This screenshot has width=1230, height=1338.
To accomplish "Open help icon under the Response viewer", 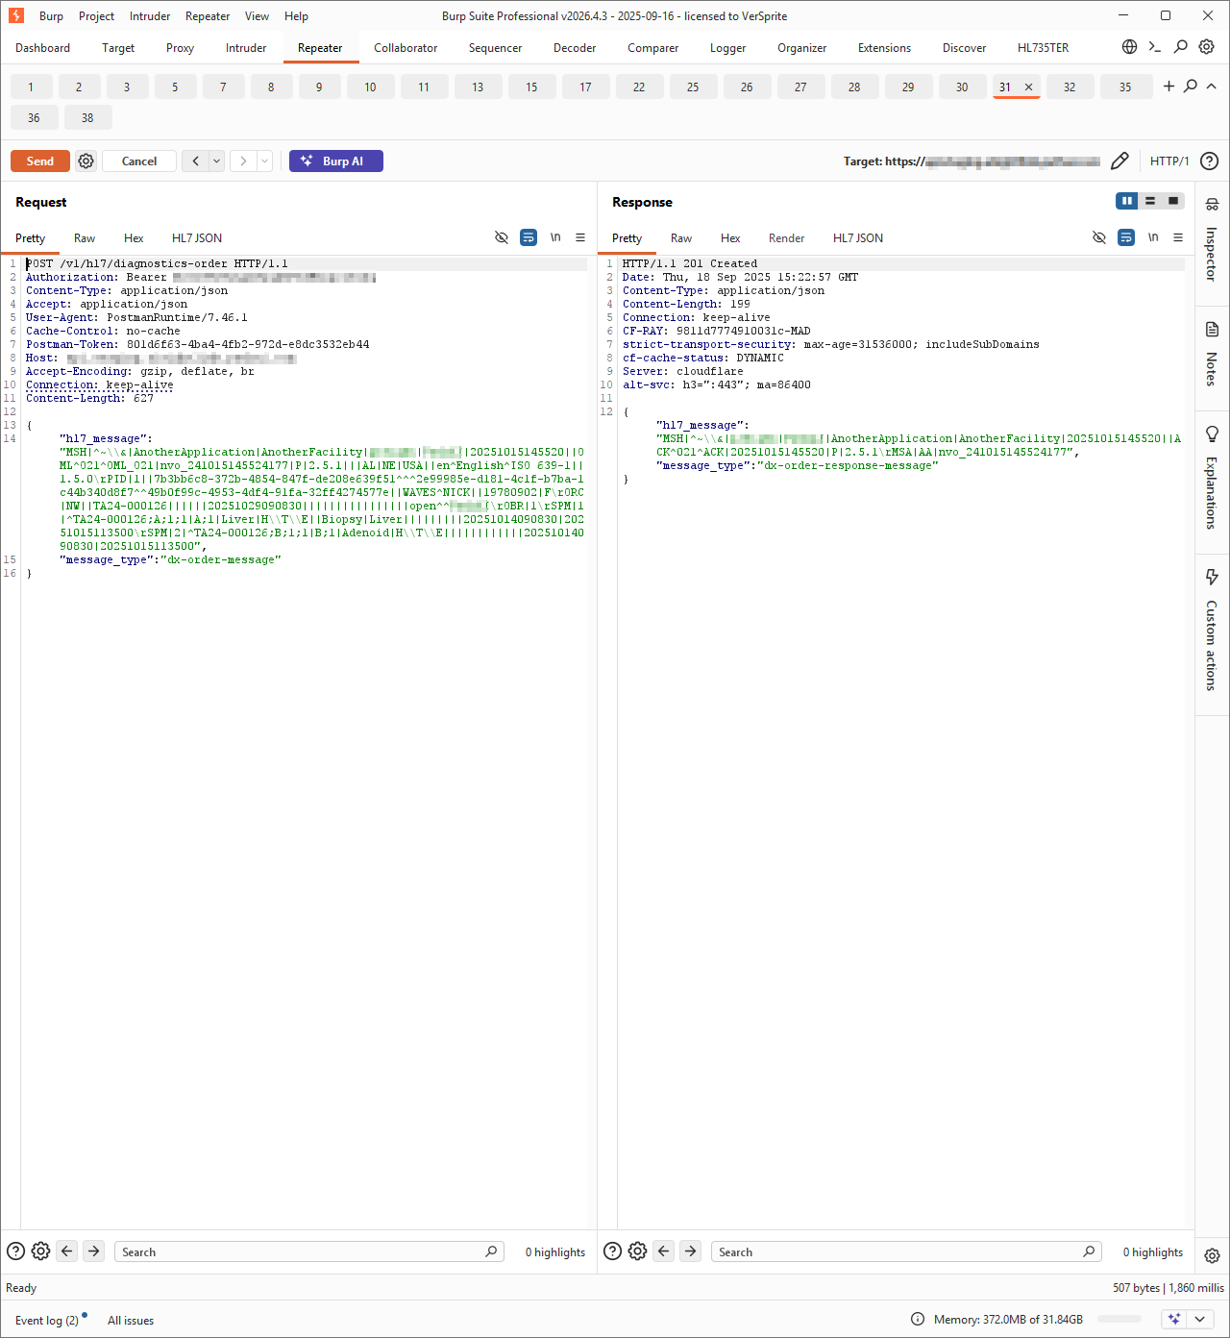I will (612, 1251).
